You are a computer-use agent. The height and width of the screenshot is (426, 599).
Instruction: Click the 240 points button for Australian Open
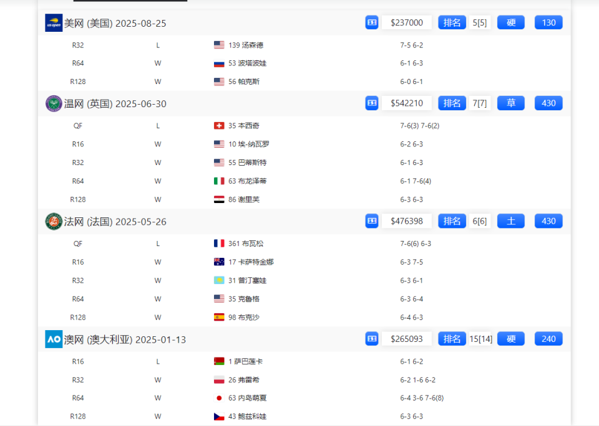pyautogui.click(x=548, y=339)
